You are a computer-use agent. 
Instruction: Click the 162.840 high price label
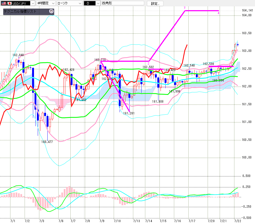point(18,55)
